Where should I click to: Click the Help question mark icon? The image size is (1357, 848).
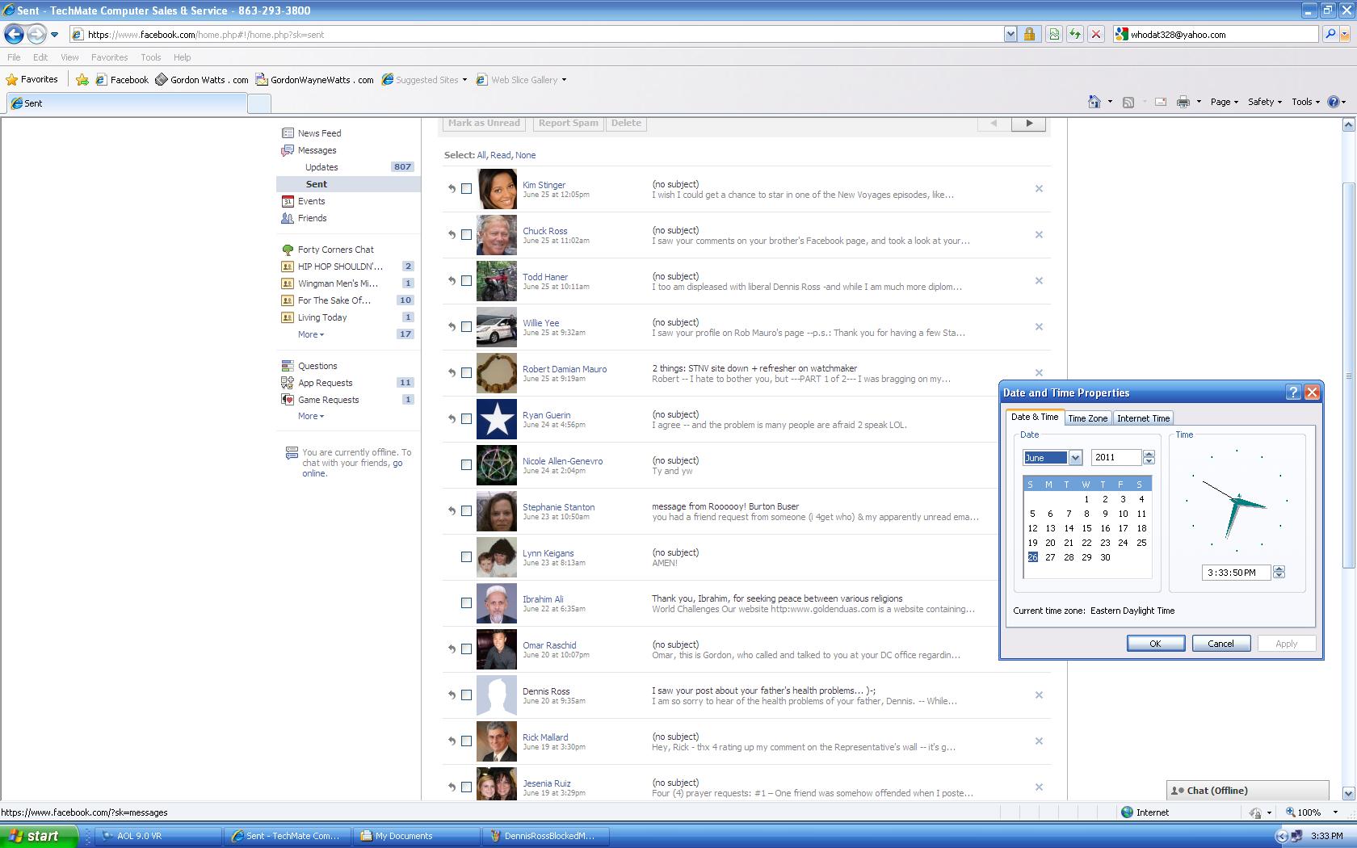(1334, 102)
